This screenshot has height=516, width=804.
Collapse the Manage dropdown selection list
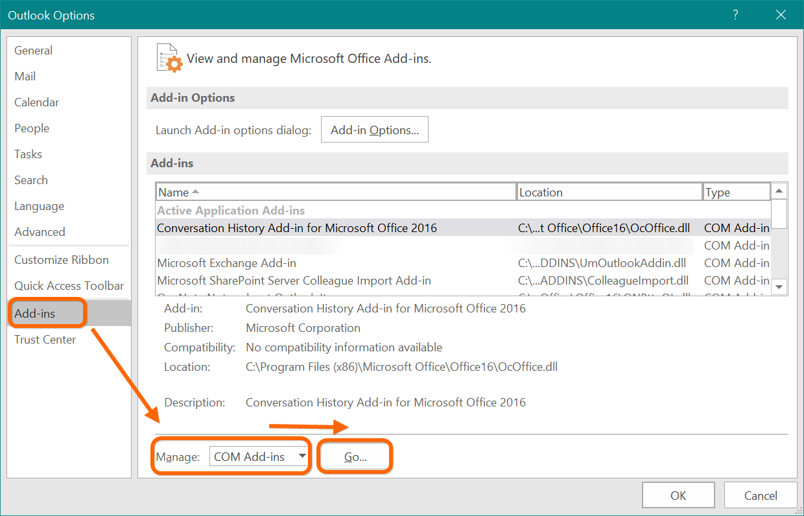302,456
